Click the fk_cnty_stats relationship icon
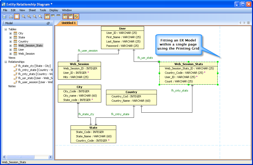The width and height of the screenshot is (253, 165). click(x=15, y=74)
